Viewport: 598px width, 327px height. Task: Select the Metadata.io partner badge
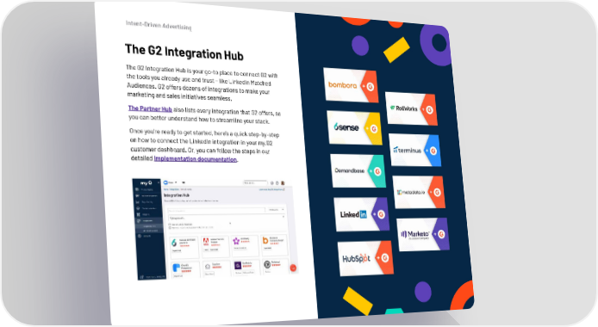click(x=419, y=192)
